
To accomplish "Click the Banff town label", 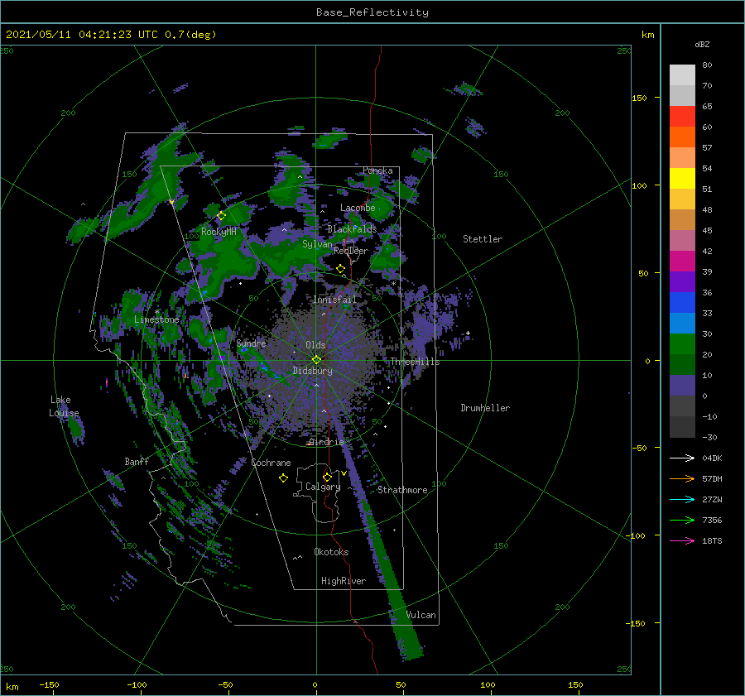I will click(137, 461).
